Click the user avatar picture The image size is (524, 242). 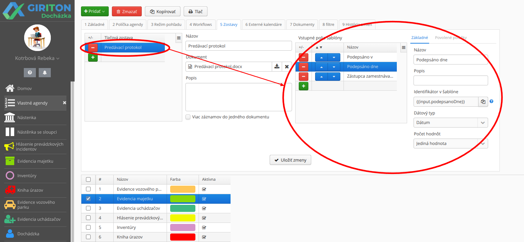pos(37,38)
